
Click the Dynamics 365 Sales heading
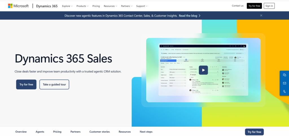coord(64,59)
